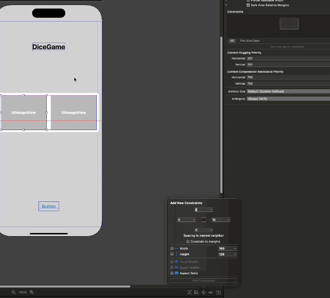This screenshot has height=298, width=330.
Task: Click Compression Resistance Horizontal field 750
Action: pos(288,77)
